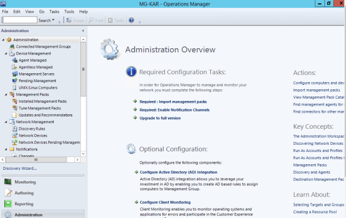
Task: Open Discovering Network Devices concept link
Action: [x=318, y=144]
